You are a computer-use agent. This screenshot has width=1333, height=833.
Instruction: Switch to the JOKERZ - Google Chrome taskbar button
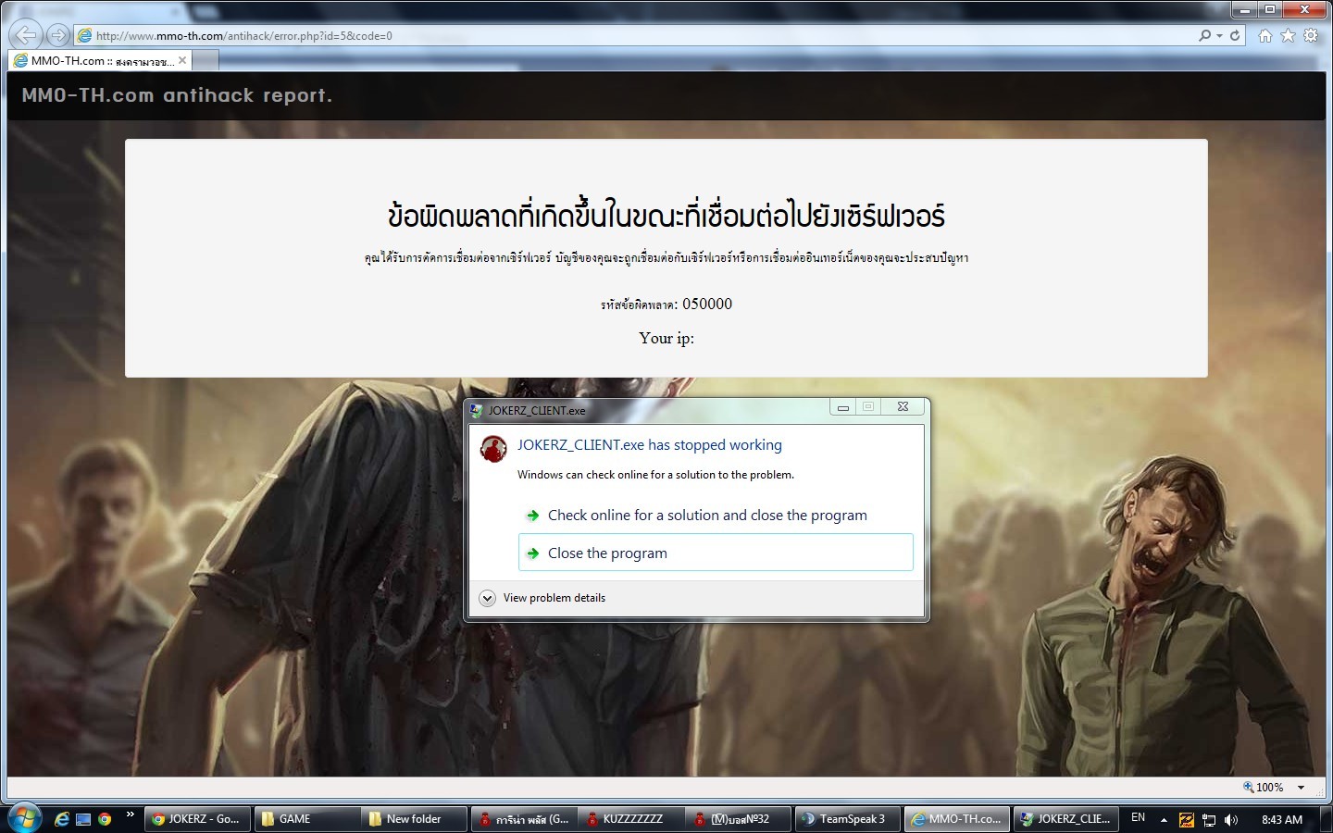197,819
